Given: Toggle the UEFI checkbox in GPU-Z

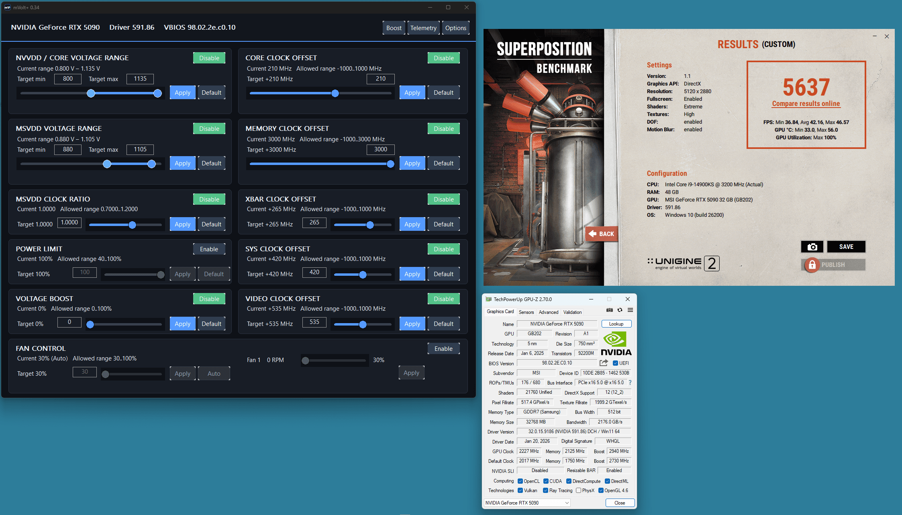Looking at the screenshot, I should pyautogui.click(x=615, y=363).
